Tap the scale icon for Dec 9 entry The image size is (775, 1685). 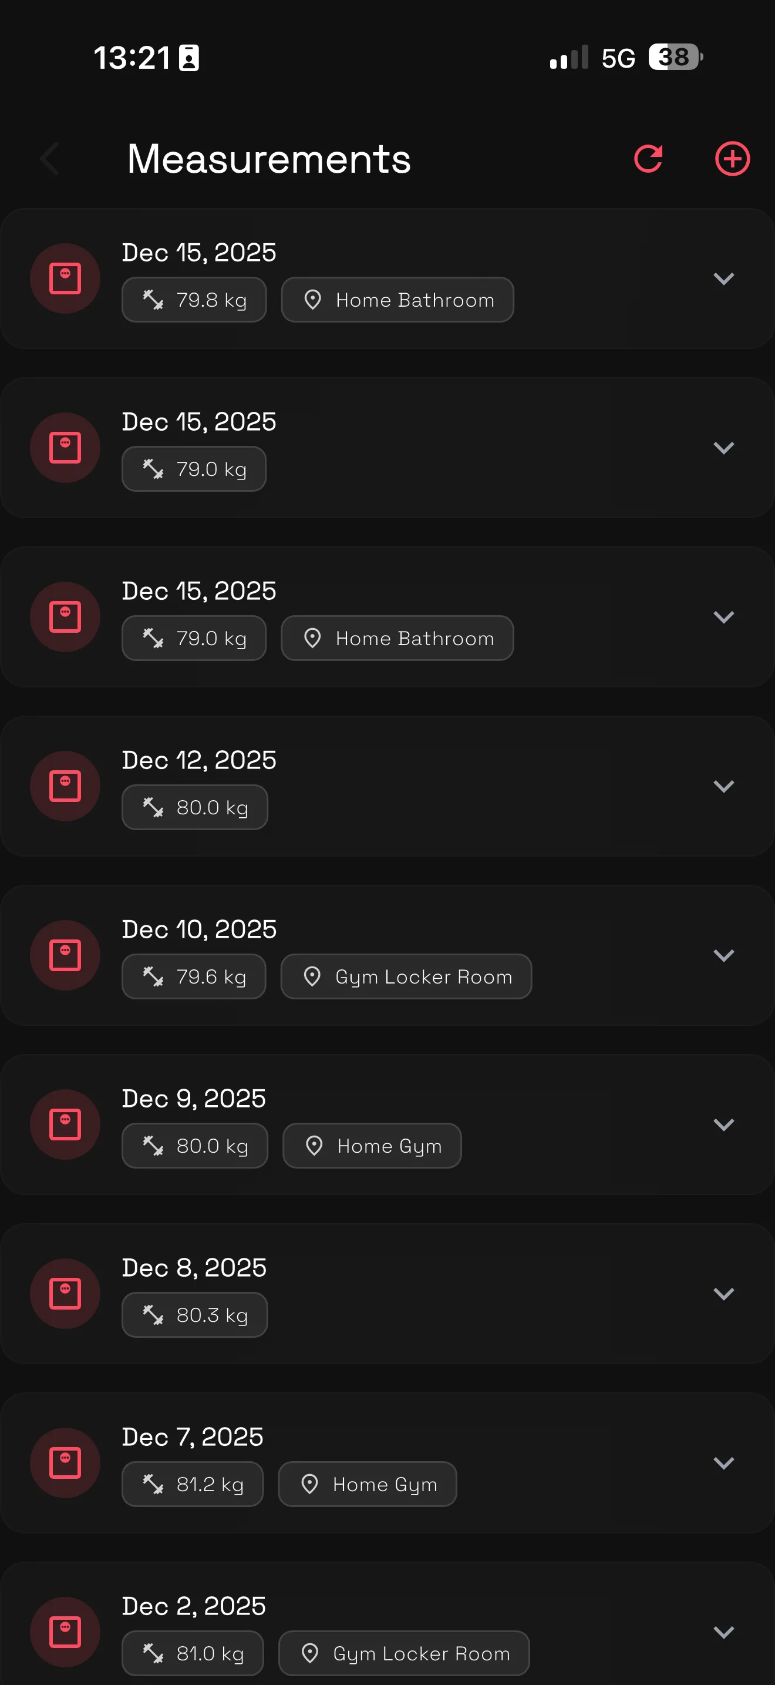click(65, 1125)
